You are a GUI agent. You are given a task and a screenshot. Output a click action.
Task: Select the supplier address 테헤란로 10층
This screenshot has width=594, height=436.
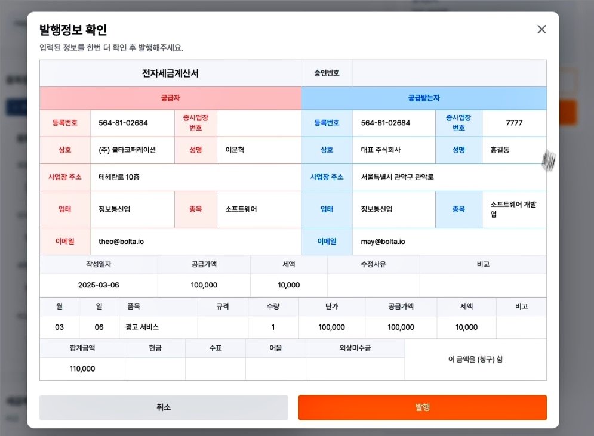coord(119,177)
